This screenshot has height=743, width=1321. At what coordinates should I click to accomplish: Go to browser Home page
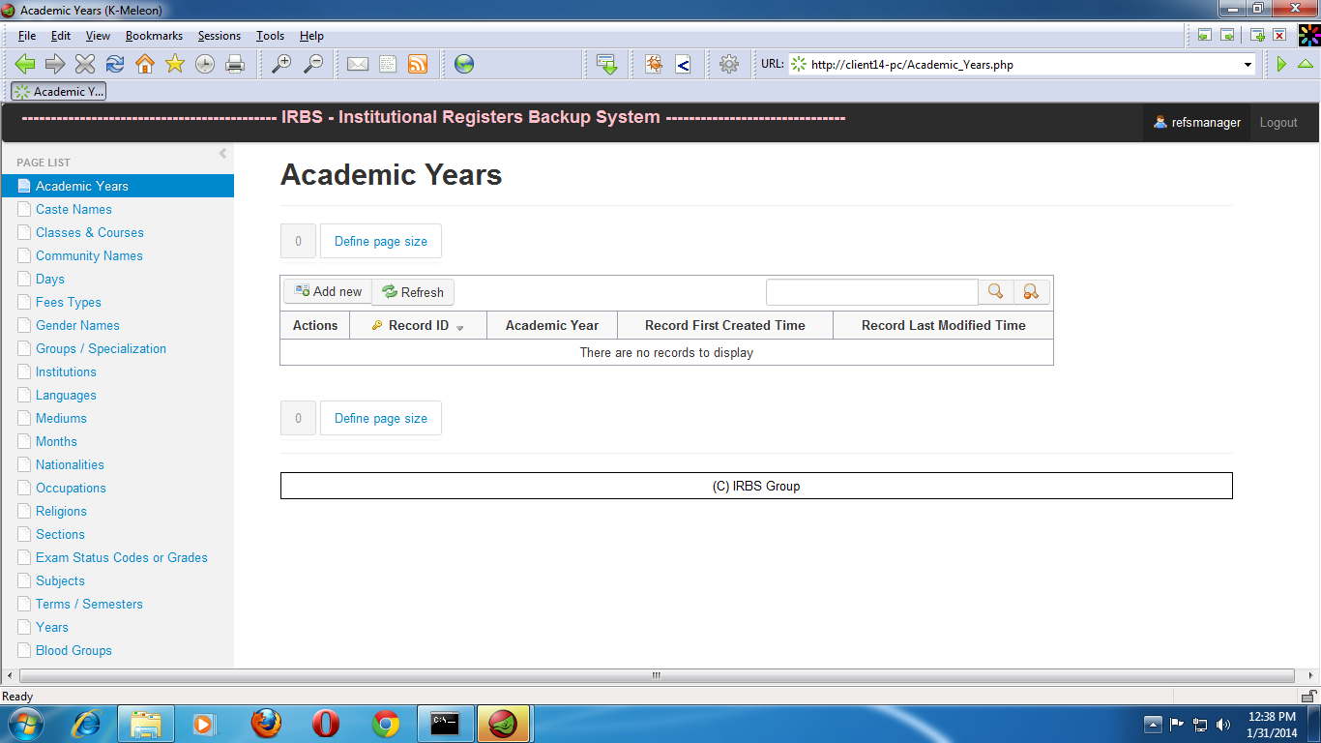(145, 65)
